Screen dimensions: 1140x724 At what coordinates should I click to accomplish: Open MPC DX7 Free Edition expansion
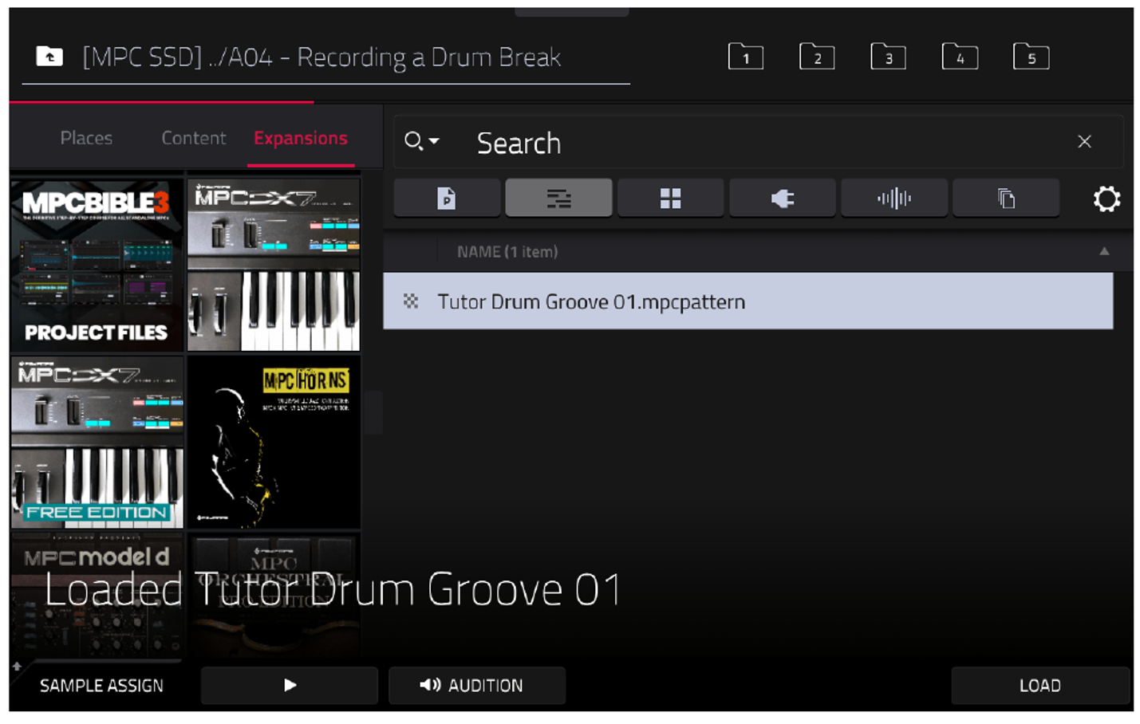97,442
